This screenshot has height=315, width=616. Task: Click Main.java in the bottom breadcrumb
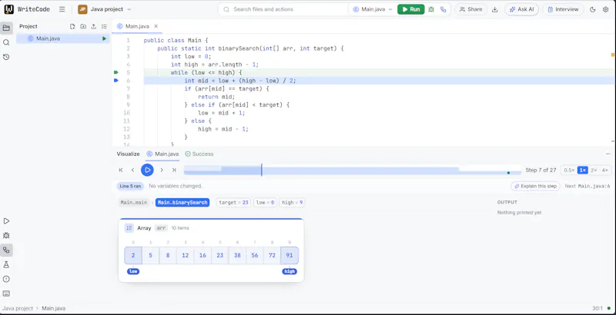tap(53, 308)
